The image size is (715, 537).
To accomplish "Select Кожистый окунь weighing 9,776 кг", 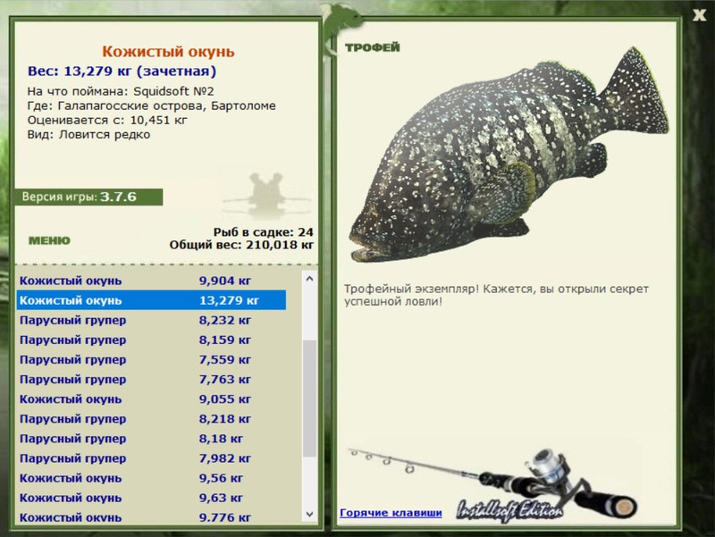I will point(151,517).
